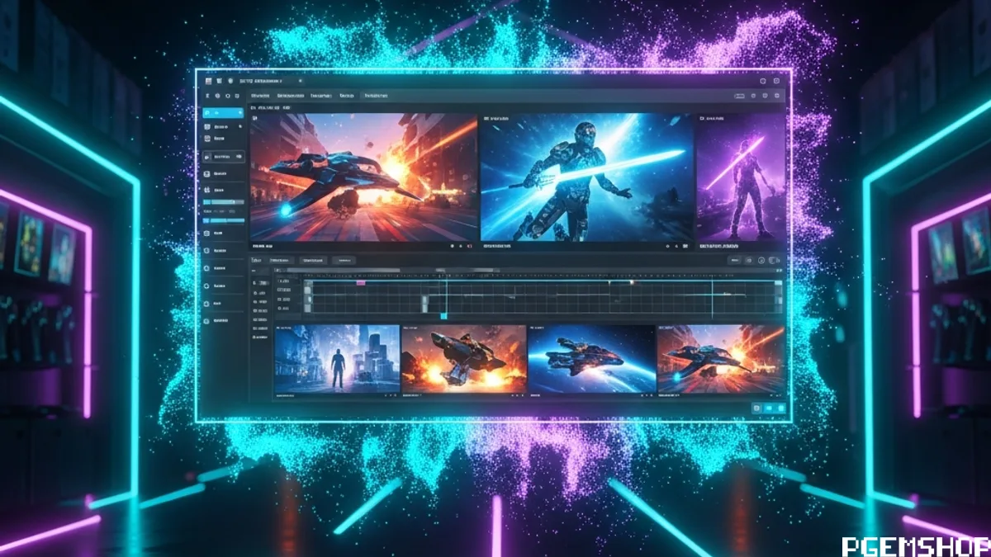Select the pink clip marker on the timeline
Viewport: 991px width, 557px height.
click(361, 283)
